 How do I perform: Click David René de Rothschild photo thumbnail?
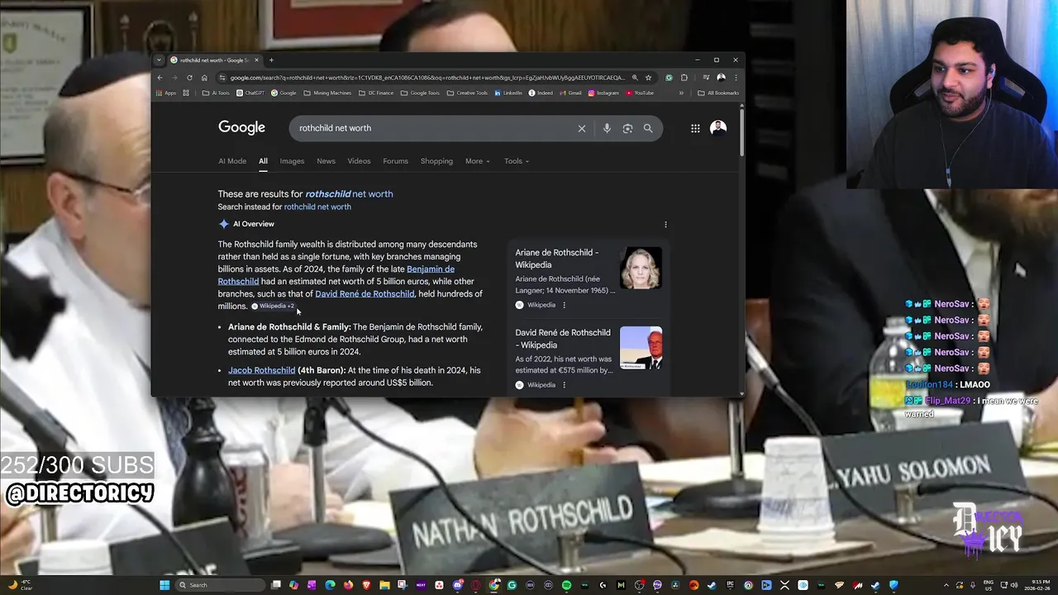pos(641,347)
